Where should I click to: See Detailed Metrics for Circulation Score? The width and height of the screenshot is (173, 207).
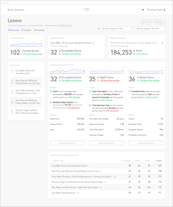[x=67, y=143]
